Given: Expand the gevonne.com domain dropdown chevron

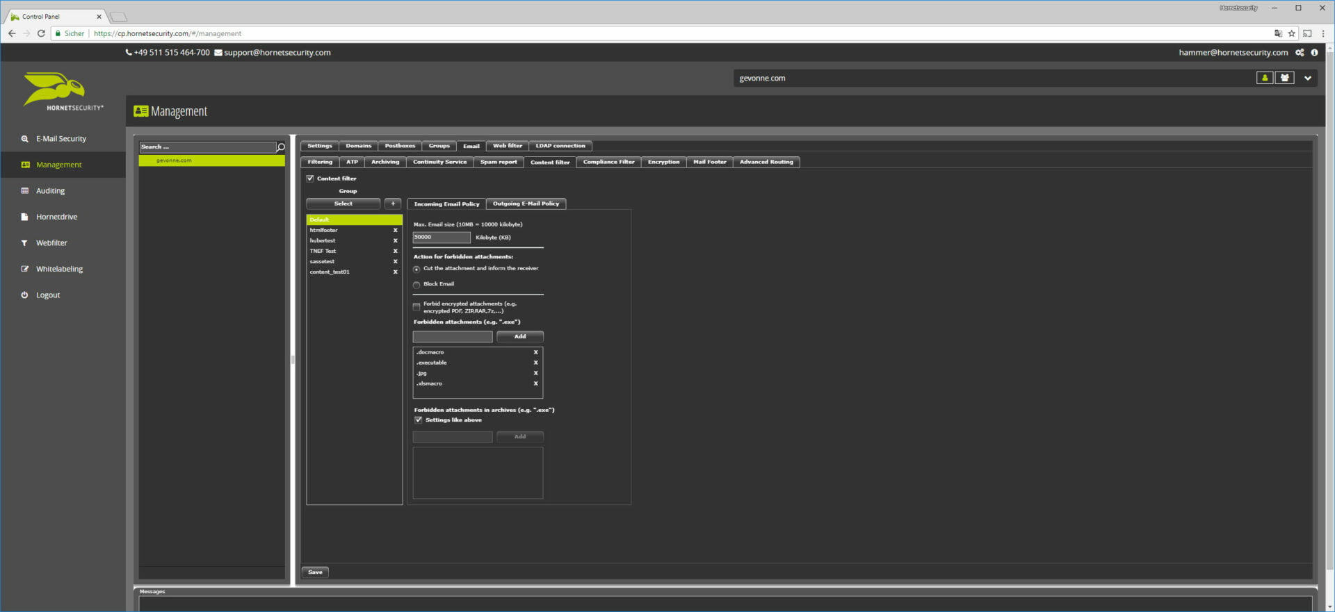Looking at the screenshot, I should 1308,78.
